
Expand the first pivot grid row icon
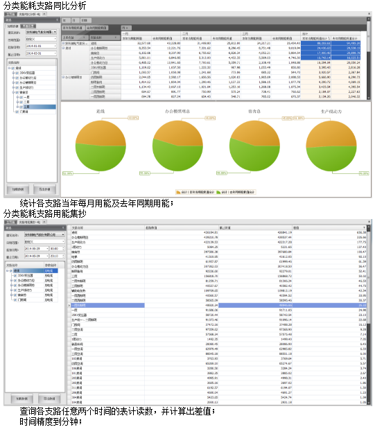click(x=63, y=43)
